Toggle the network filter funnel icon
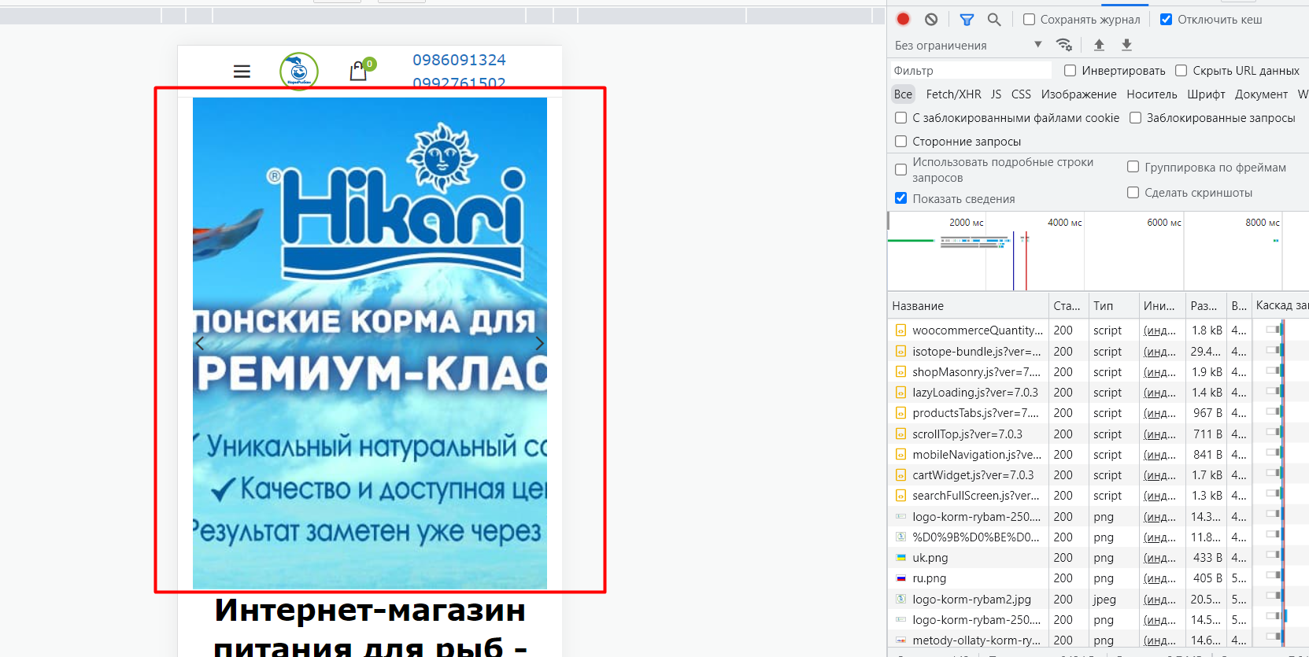1309x657 pixels. 967,20
